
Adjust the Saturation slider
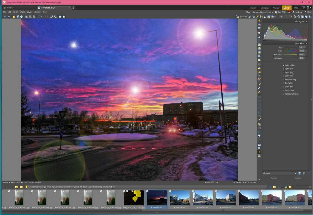point(290,54)
